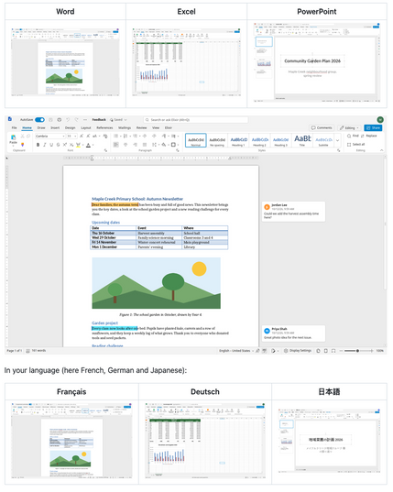Click the Undo arrow icon
The image size is (393, 492).
pos(68,120)
